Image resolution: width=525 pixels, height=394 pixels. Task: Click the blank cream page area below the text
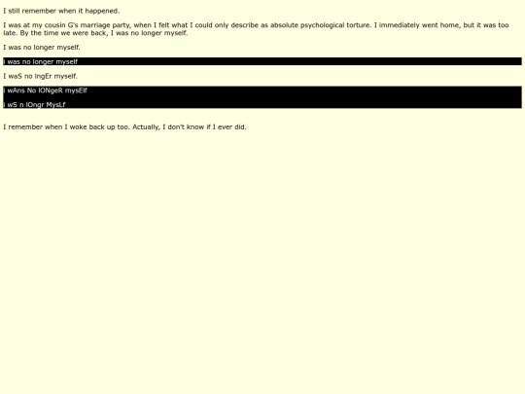[x=262, y=262]
